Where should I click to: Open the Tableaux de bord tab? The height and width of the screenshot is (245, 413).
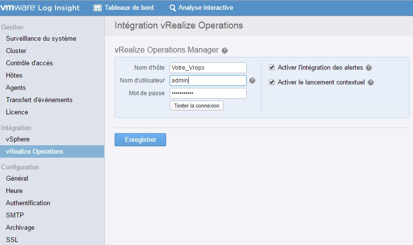(x=129, y=8)
